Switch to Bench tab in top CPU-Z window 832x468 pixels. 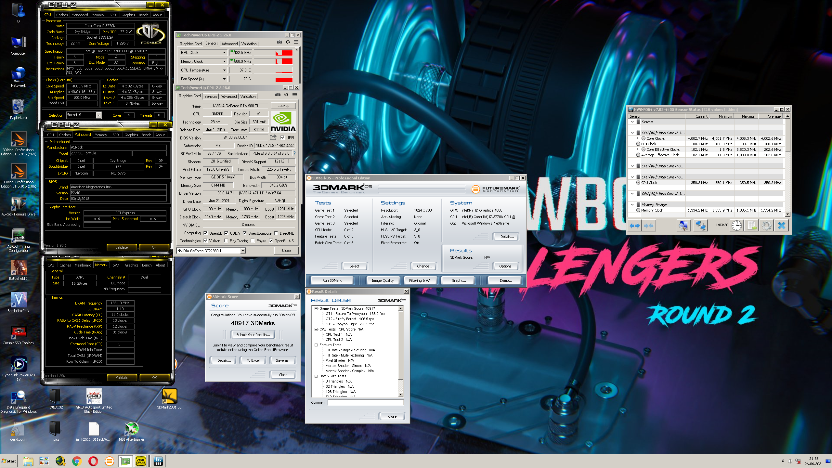[143, 15]
